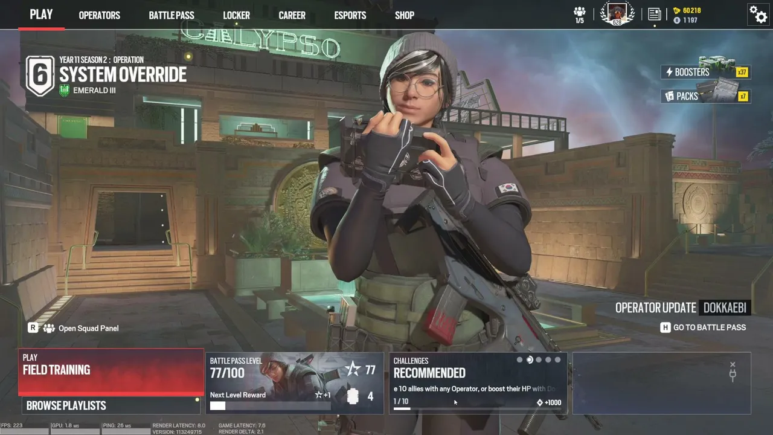The width and height of the screenshot is (773, 435).
Task: Open the Recommended Challenges card
Action: (x=478, y=383)
